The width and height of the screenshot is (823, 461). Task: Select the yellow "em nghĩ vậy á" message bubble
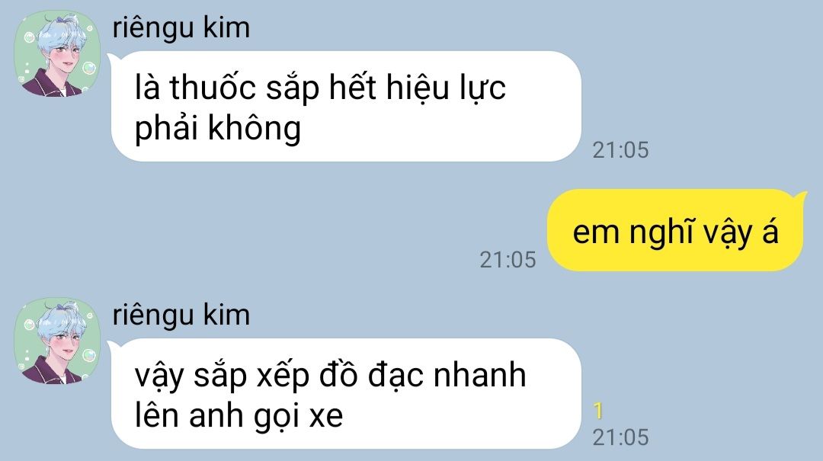pyautogui.click(x=675, y=230)
